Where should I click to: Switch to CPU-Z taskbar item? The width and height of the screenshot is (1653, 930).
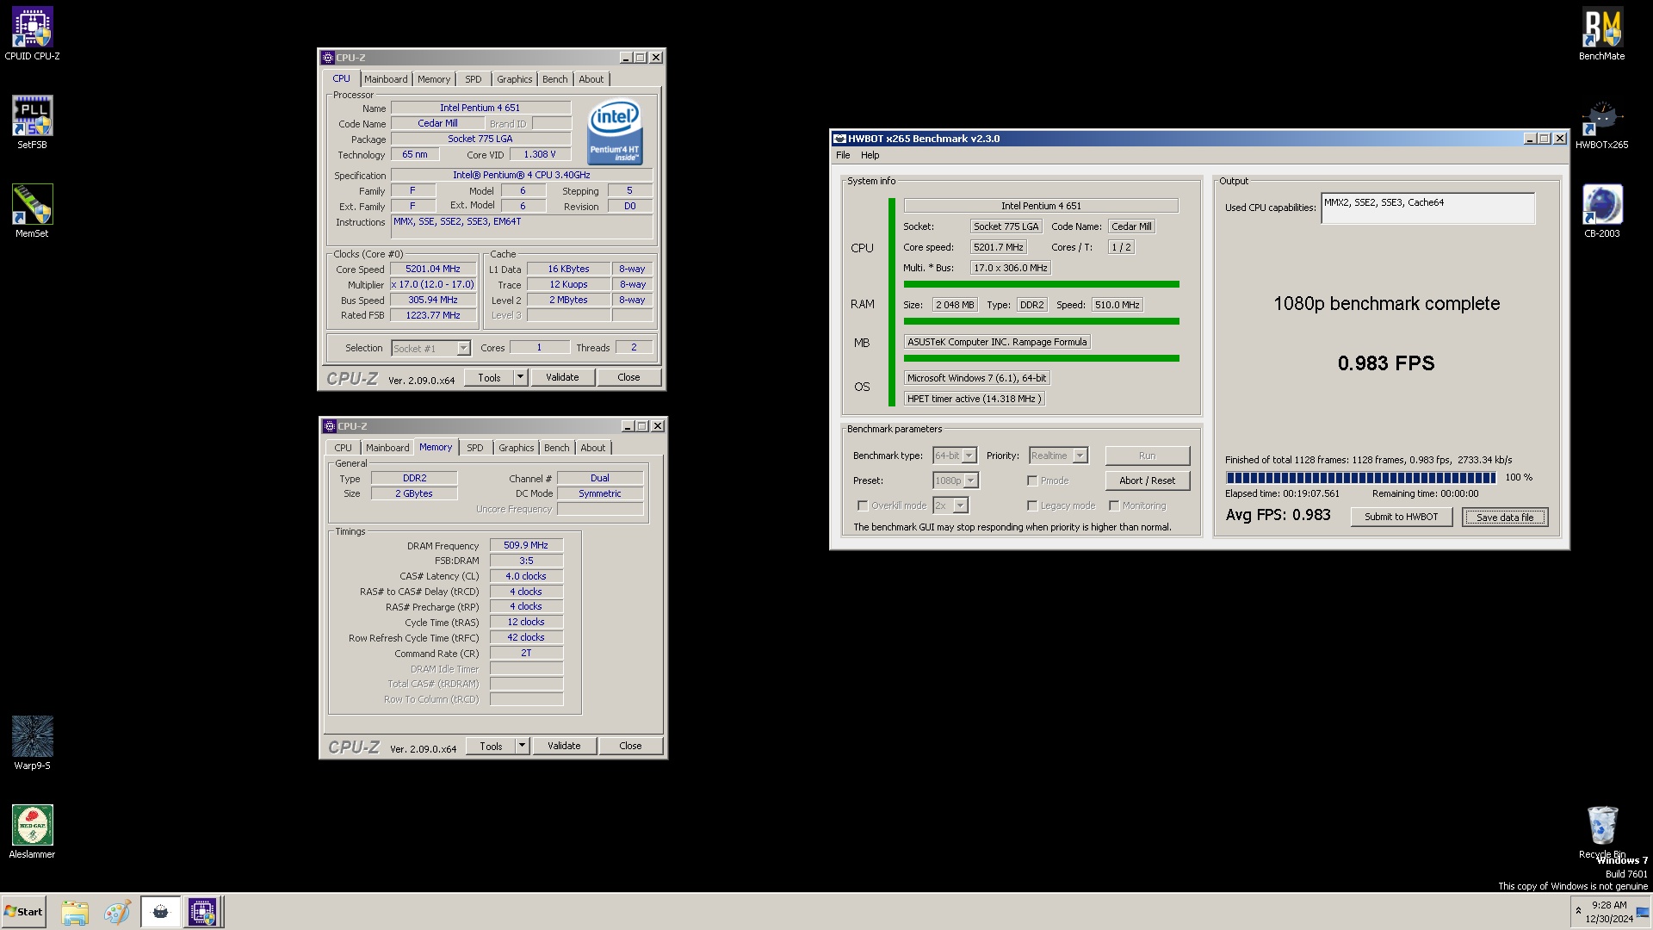pyautogui.click(x=203, y=912)
